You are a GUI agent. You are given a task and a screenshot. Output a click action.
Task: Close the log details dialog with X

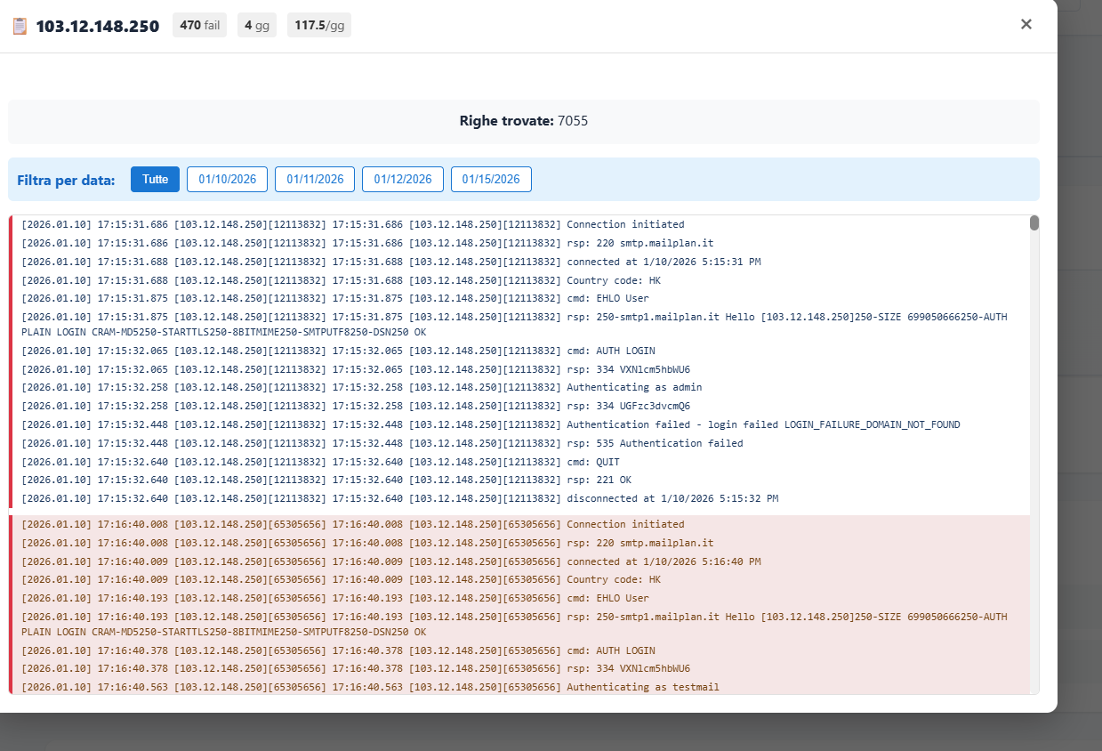coord(1026,24)
